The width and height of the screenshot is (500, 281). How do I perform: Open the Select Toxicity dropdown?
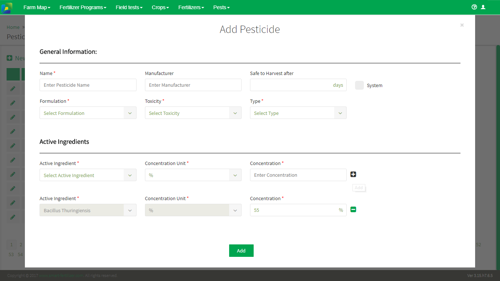pyautogui.click(x=193, y=113)
